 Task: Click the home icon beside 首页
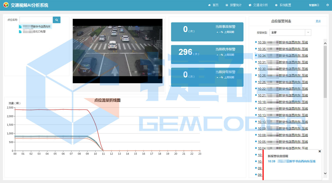click(x=209, y=5)
